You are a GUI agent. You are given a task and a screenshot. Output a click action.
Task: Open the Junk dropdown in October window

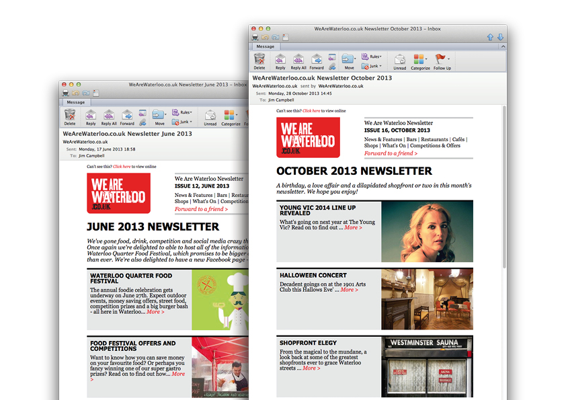point(372,66)
